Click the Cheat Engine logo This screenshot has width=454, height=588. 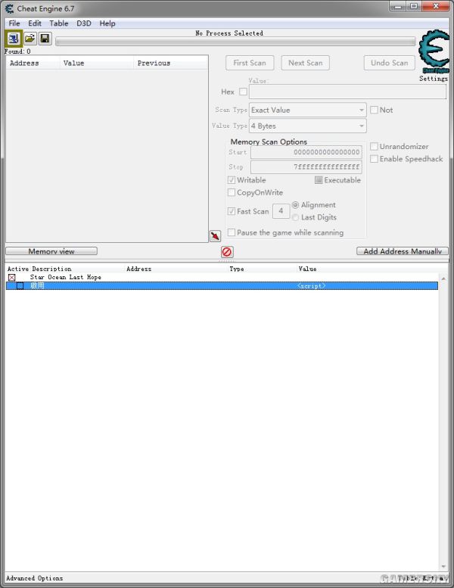click(x=434, y=51)
